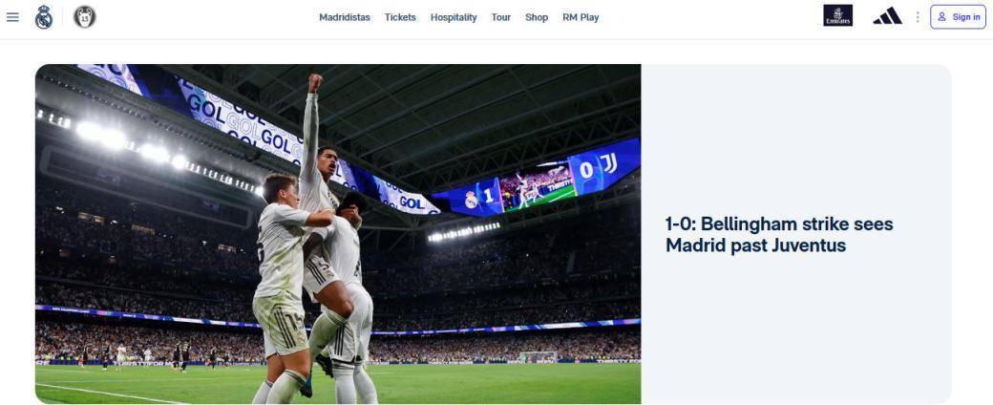Click the Juventus crest on the stadium scoreboard
The image size is (993, 405).
click(x=609, y=165)
